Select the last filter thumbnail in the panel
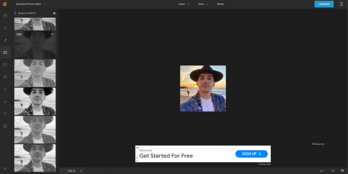Viewport: 348px width, 174px height. tap(35, 158)
